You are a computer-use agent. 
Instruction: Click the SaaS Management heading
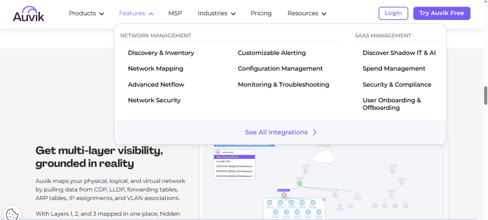[383, 36]
